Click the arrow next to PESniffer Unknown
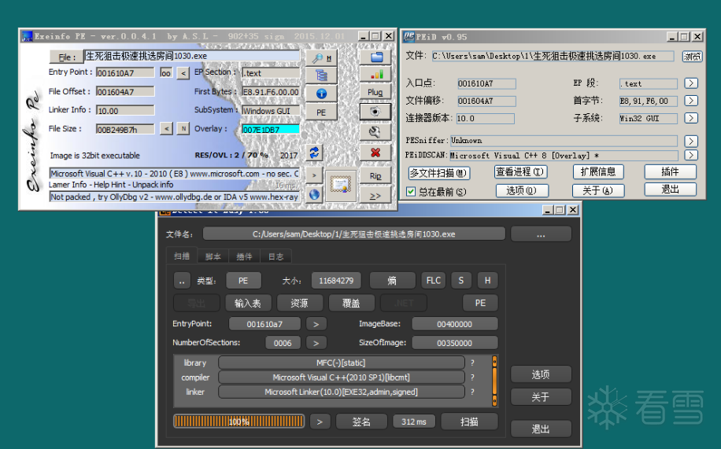This screenshot has height=449, width=721. click(x=690, y=141)
